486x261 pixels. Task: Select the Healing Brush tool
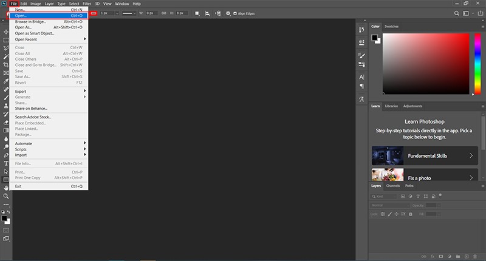point(6,89)
